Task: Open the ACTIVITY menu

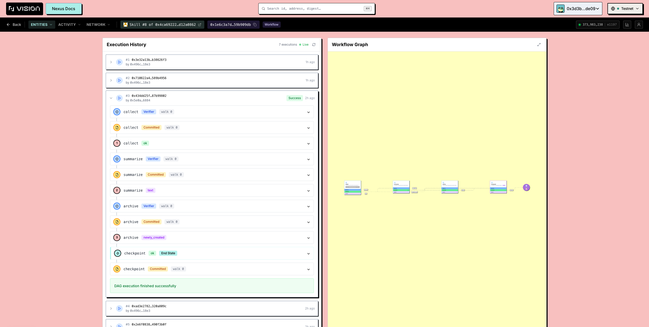Action: coord(69,25)
